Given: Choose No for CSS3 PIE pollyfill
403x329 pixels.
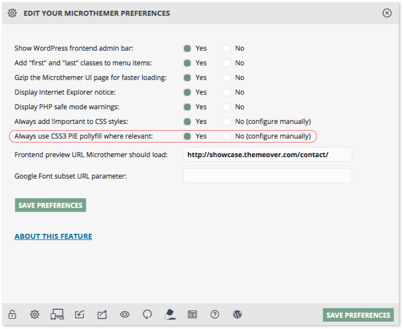Looking at the screenshot, I should tap(227, 136).
